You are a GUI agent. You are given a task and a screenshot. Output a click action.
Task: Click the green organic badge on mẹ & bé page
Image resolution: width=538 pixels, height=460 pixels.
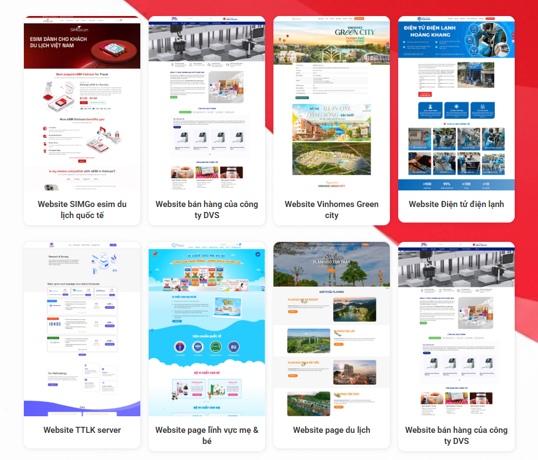[x=215, y=347]
